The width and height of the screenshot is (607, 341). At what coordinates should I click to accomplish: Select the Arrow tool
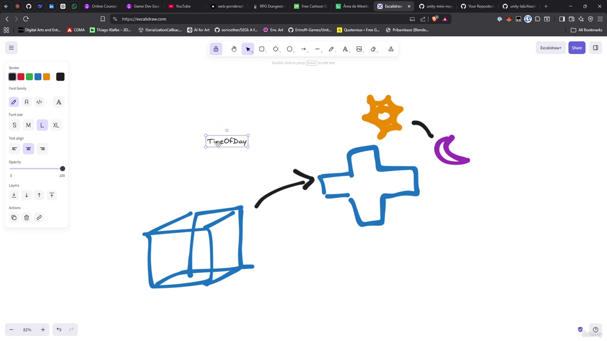coord(303,49)
